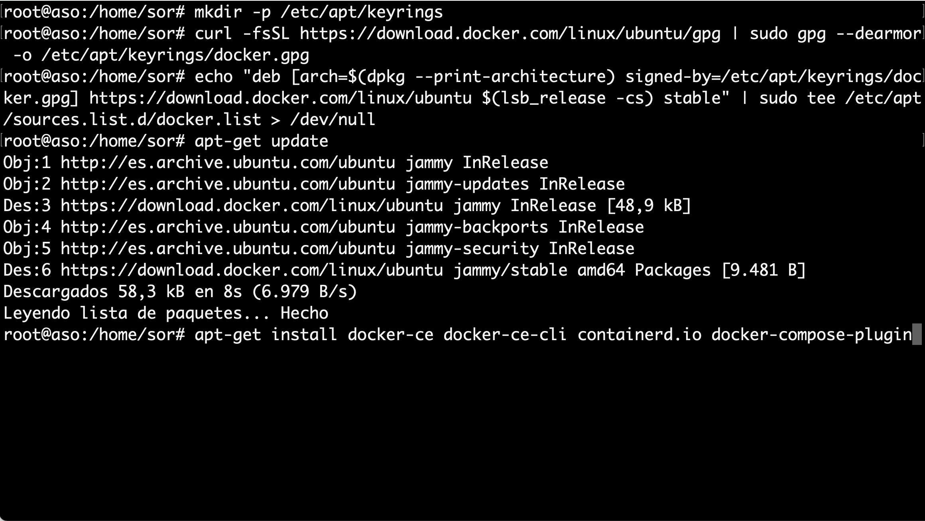The image size is (925, 521).
Task: Click the archive URL on the jammy-backports line
Action: 228,227
